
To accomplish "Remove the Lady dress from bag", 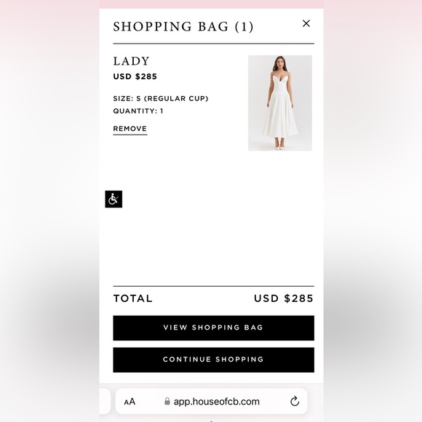I will (x=130, y=129).
